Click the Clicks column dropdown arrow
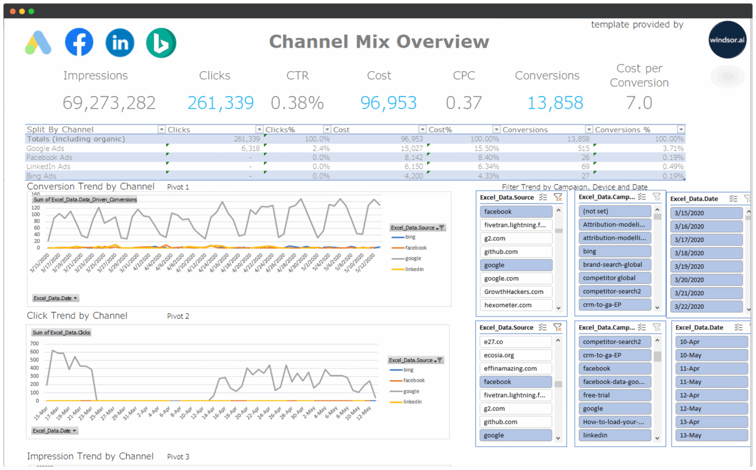 click(x=261, y=129)
